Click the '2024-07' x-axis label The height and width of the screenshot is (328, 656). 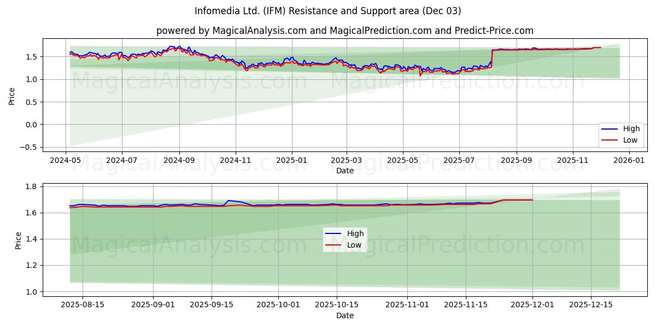click(x=121, y=160)
